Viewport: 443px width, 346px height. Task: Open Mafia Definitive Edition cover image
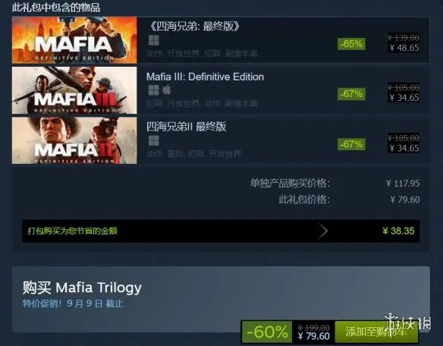(x=74, y=40)
